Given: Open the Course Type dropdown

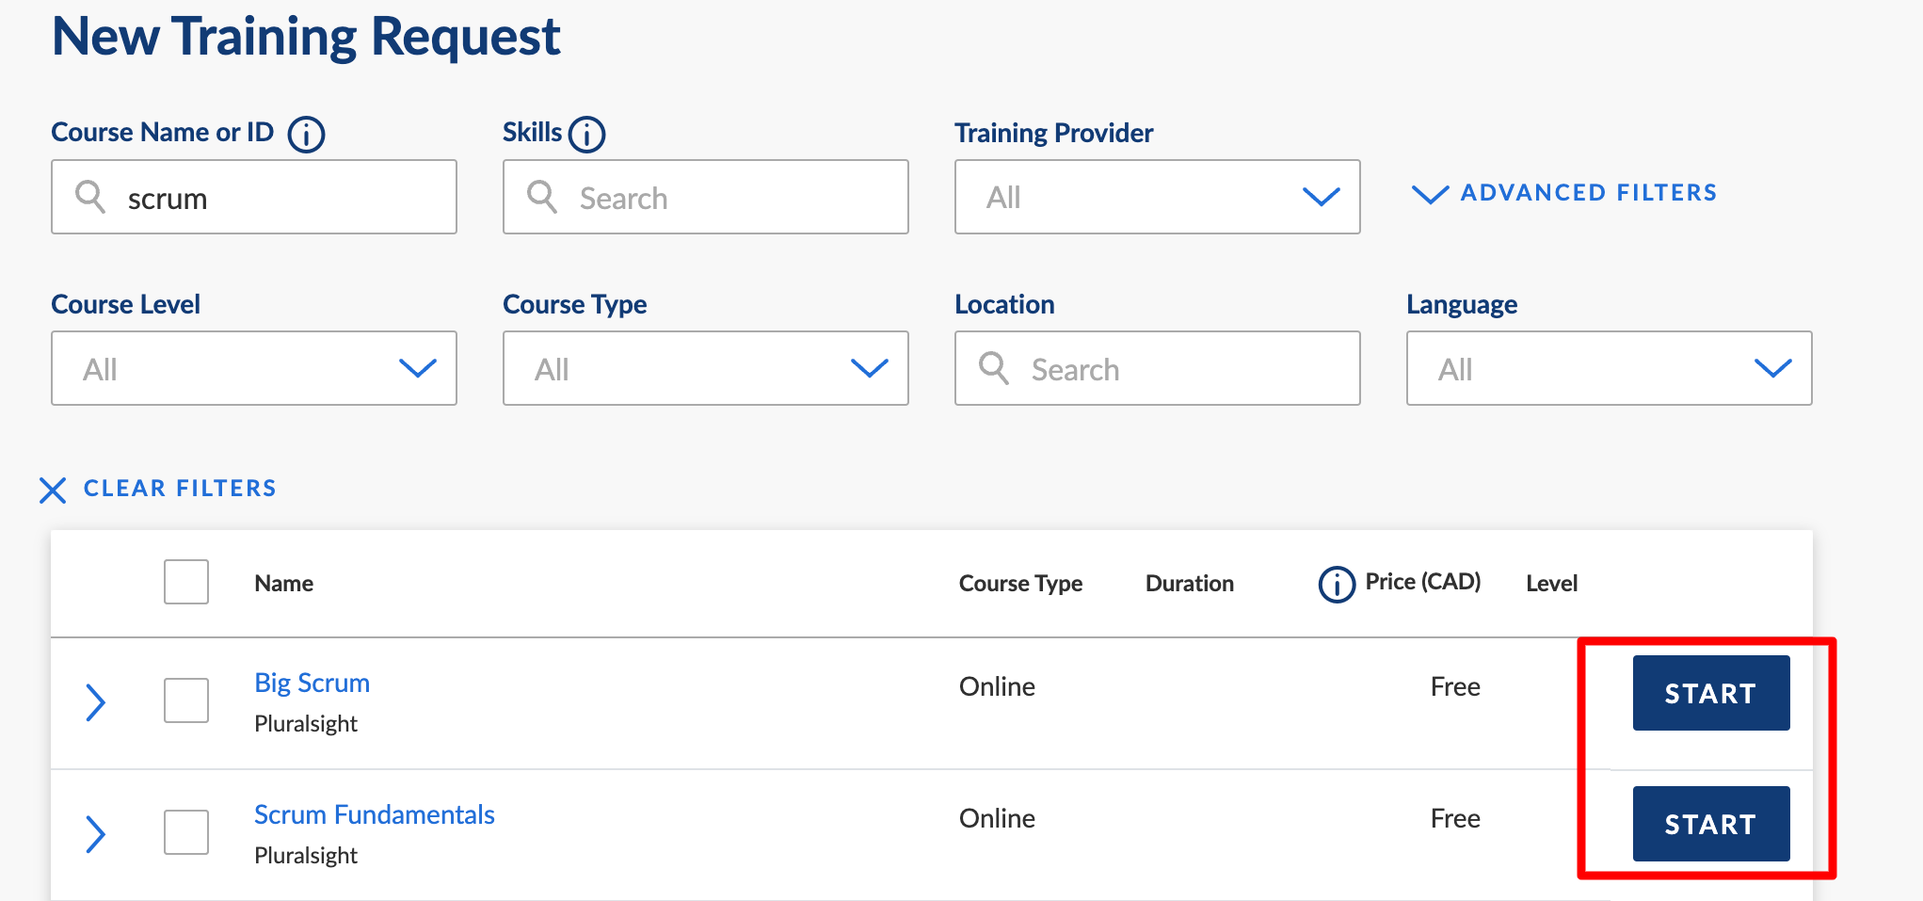Looking at the screenshot, I should pyautogui.click(x=705, y=368).
